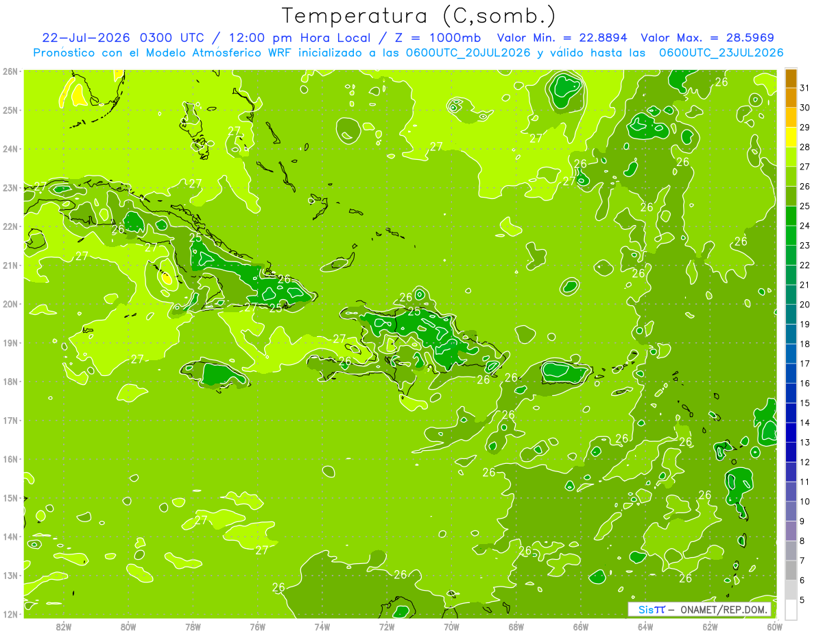This screenshot has width=823, height=636.
Task: Click the longitude label "72W"
Action: coord(387,626)
